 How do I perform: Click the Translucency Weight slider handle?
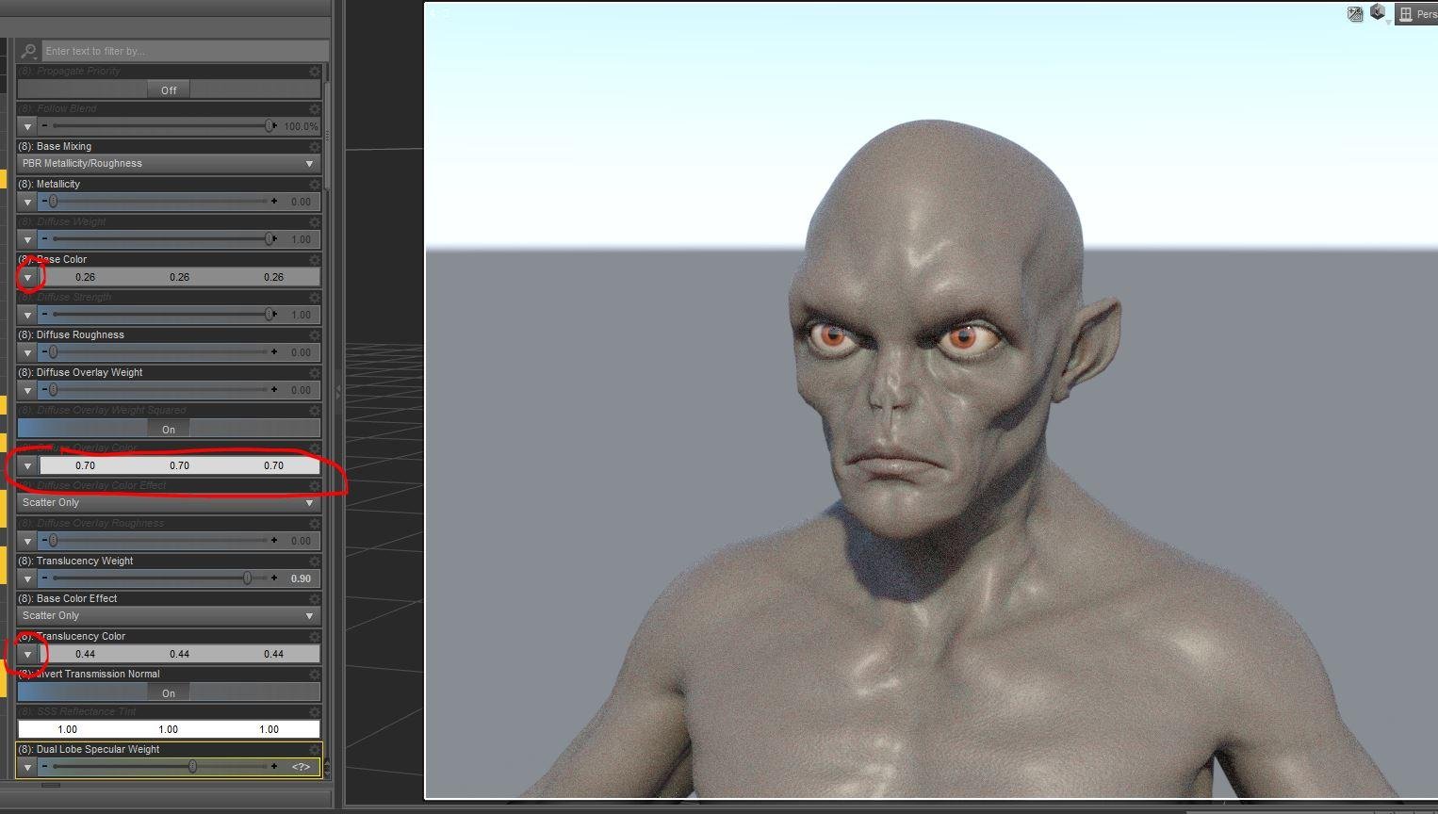pyautogui.click(x=248, y=578)
